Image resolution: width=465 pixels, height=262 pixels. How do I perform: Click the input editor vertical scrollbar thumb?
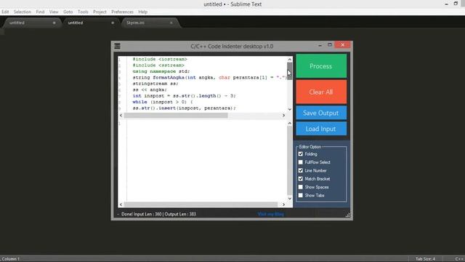tap(290, 71)
